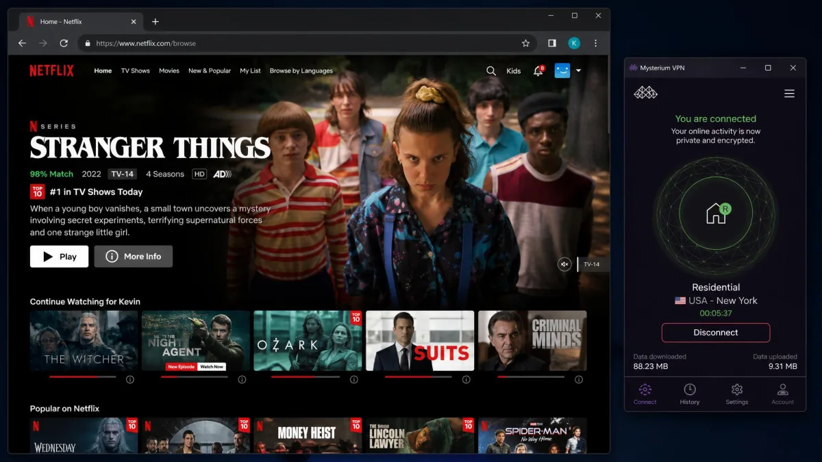The height and width of the screenshot is (462, 822).
Task: Reload the Netflix page
Action: tap(64, 43)
